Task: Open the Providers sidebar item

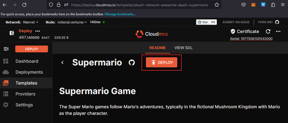Action: 25,94
